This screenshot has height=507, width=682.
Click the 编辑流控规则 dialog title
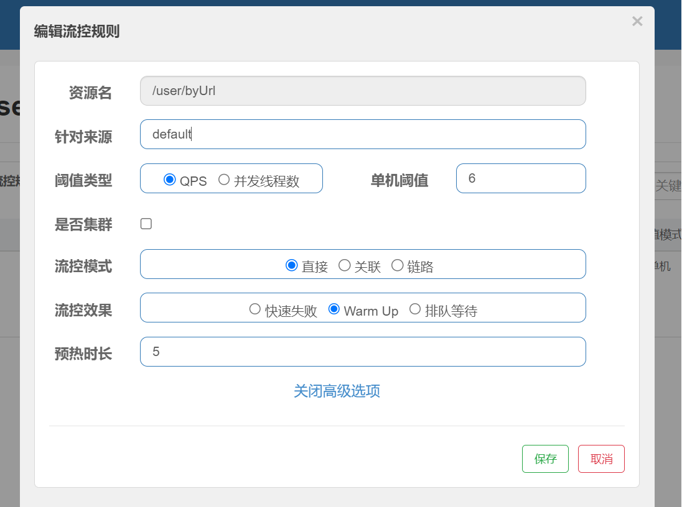(77, 32)
